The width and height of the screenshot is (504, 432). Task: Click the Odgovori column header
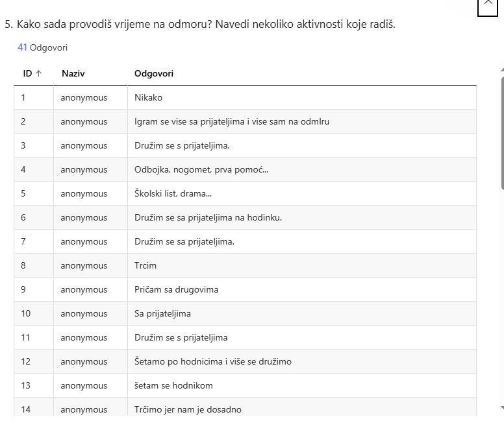pyautogui.click(x=154, y=74)
